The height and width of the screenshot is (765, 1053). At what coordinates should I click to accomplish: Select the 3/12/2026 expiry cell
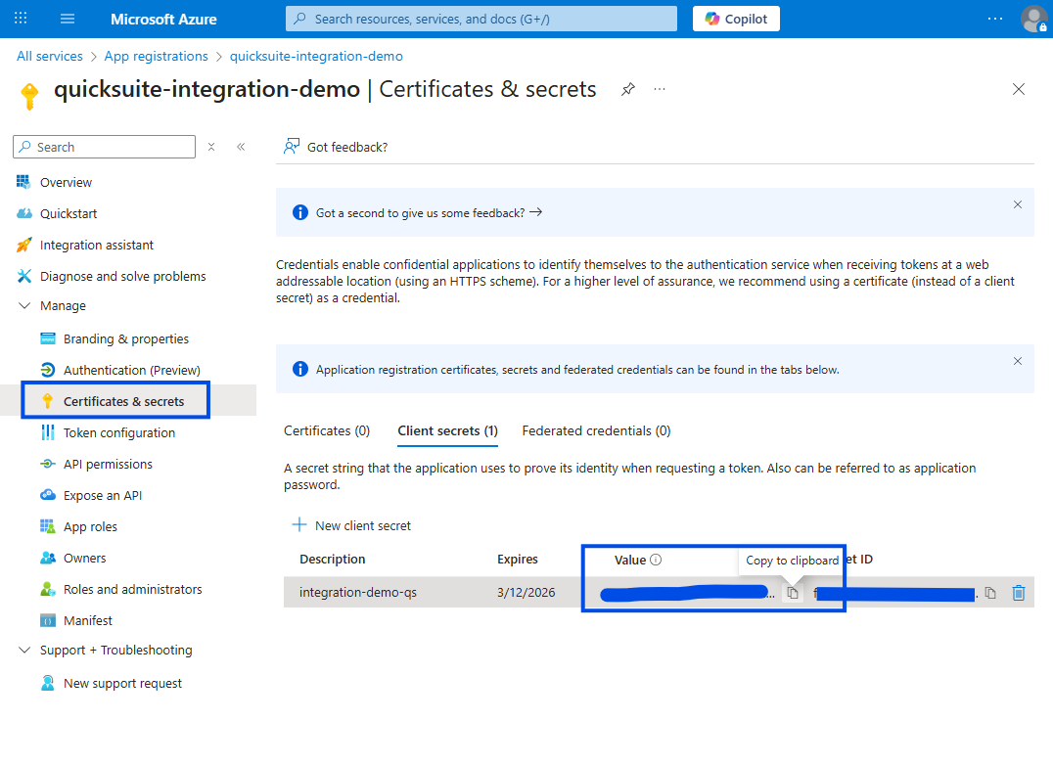click(x=526, y=593)
